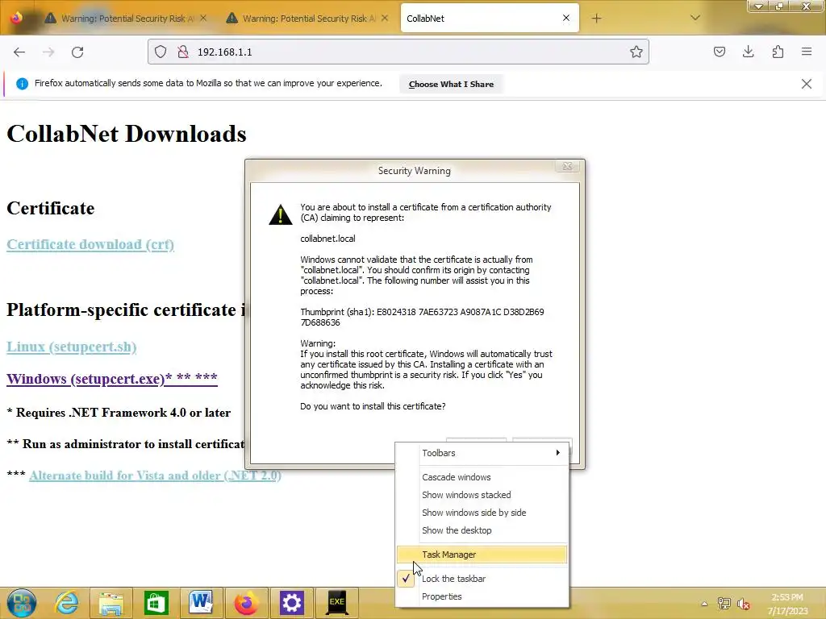Open the Save to Pocket button

coord(719,52)
